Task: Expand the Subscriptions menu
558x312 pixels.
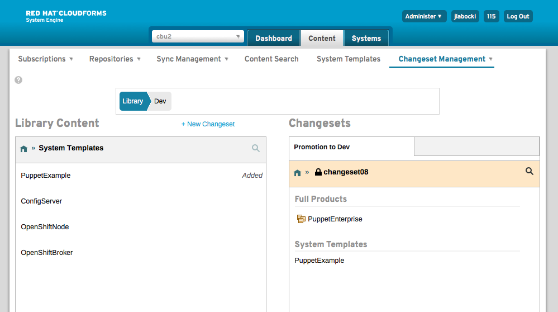Action: coord(45,59)
